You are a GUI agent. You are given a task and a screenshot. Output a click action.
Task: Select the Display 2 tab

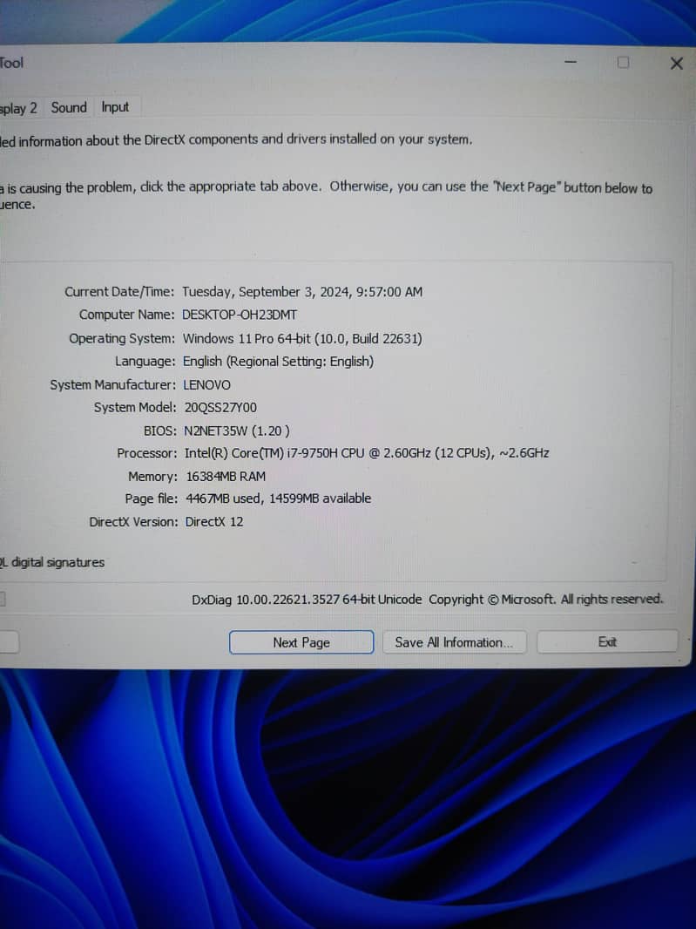[18, 108]
